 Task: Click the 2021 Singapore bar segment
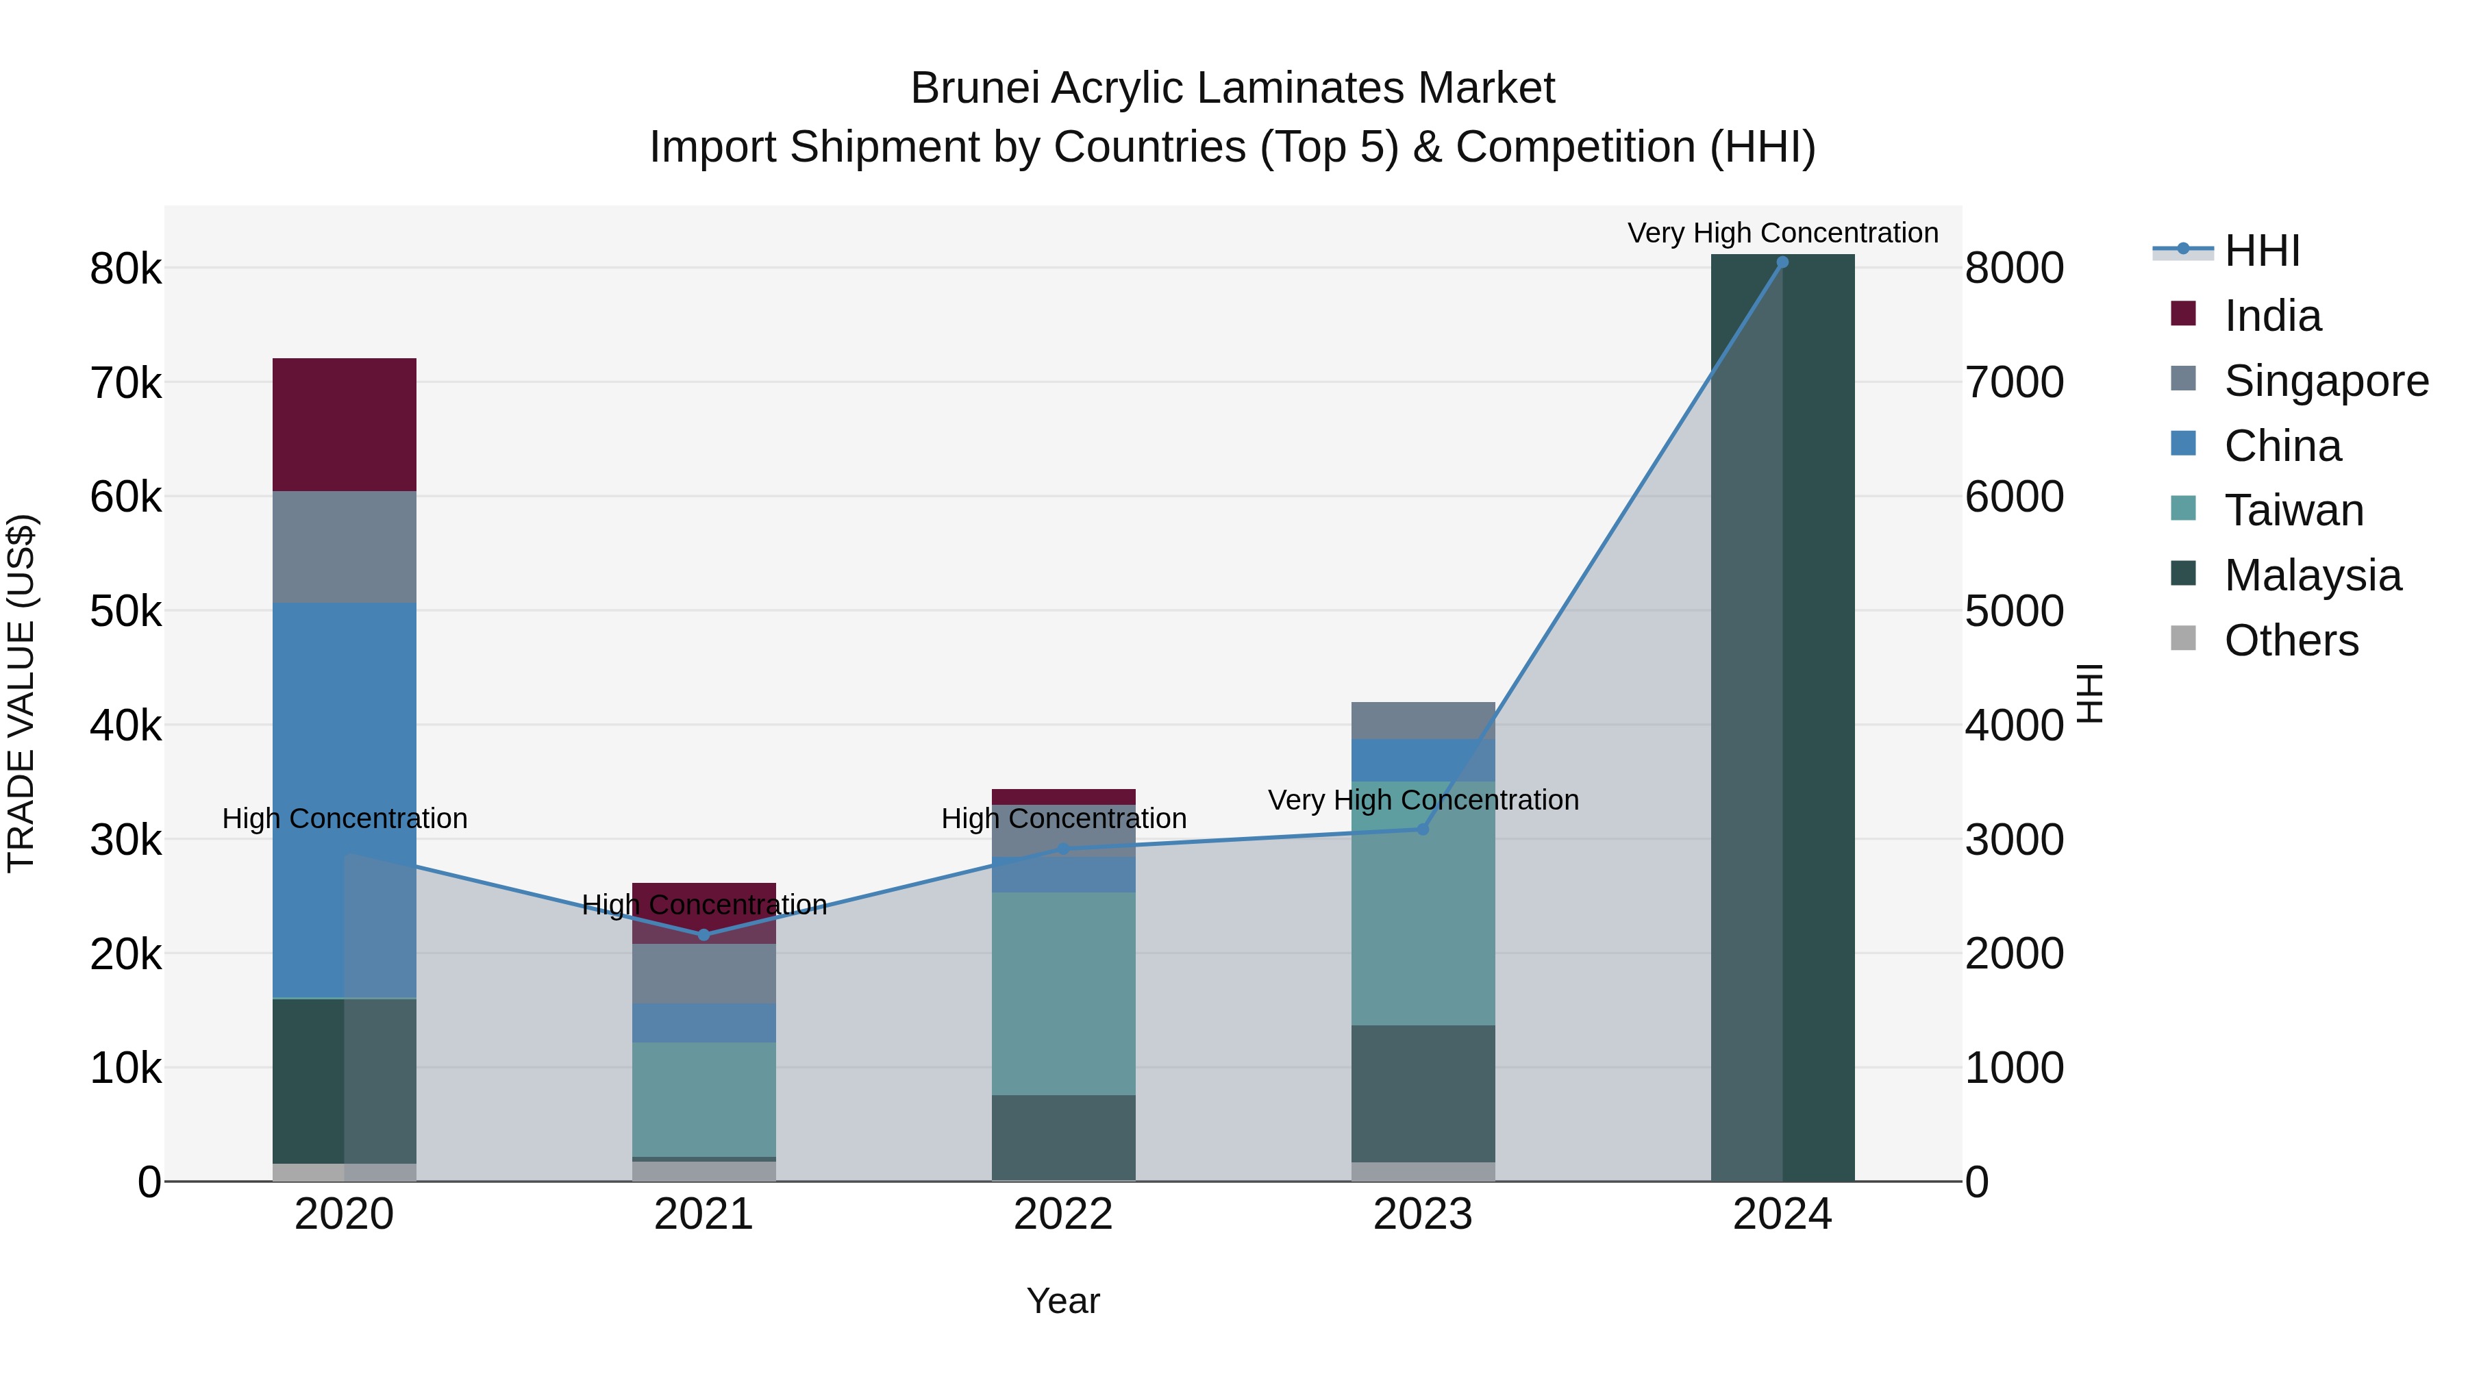(703, 975)
